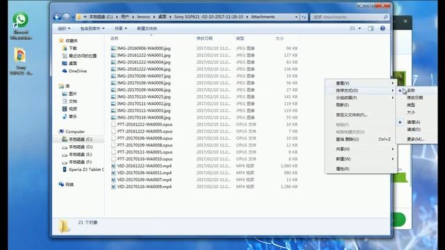Click the search magnifier icon

385,17
